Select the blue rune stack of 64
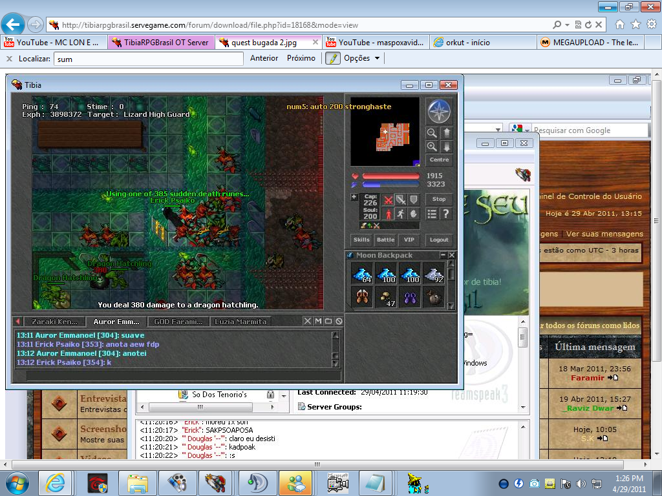662x496 pixels. [x=362, y=274]
